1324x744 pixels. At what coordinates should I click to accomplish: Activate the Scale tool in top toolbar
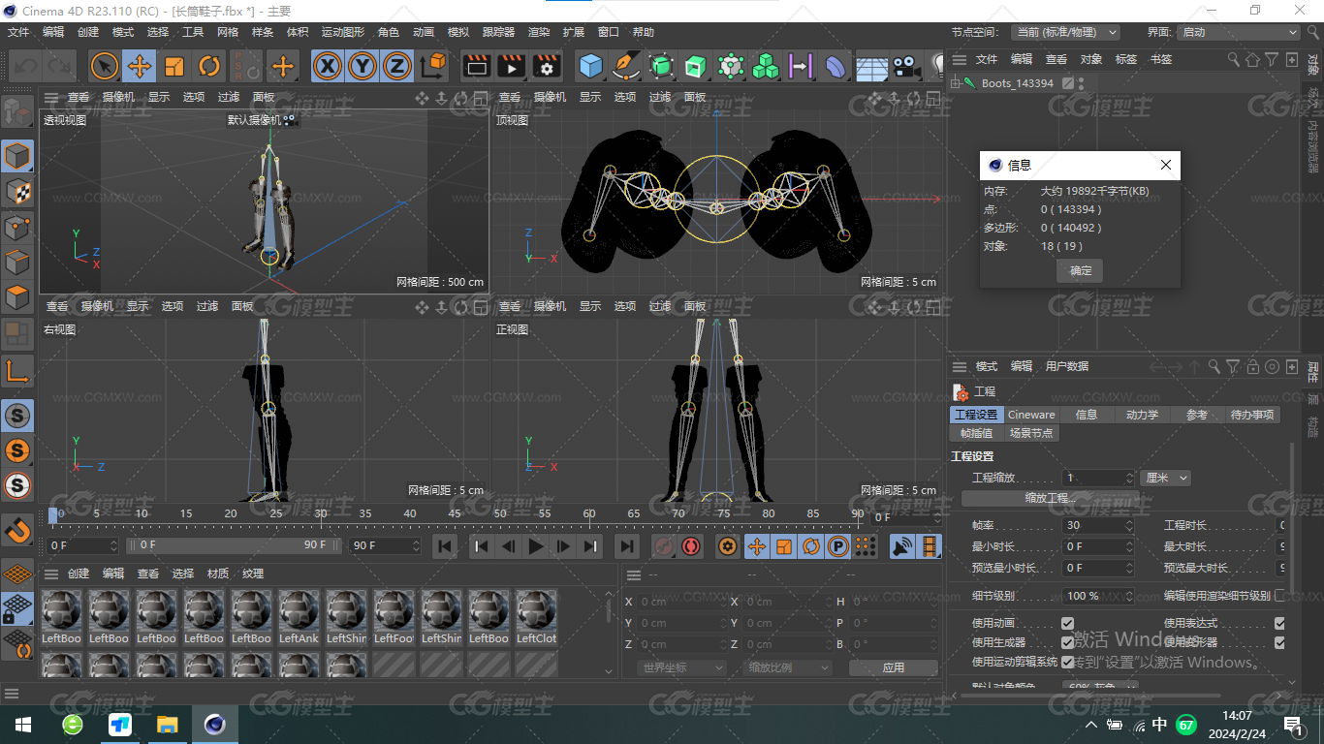[x=174, y=66]
